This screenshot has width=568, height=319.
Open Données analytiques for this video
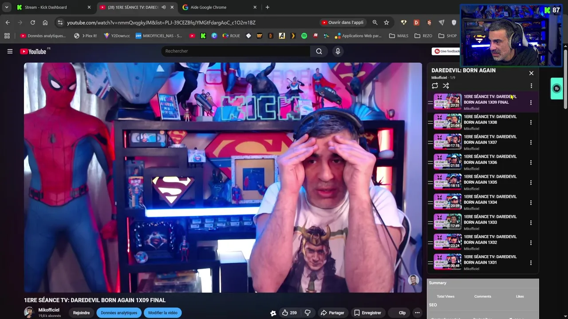pyautogui.click(x=119, y=313)
